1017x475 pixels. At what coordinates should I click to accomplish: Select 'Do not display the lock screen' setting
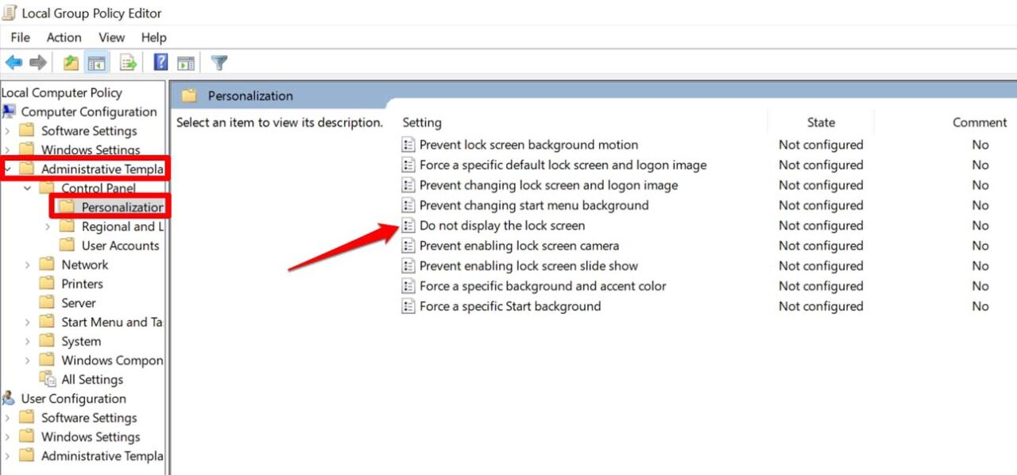point(502,226)
